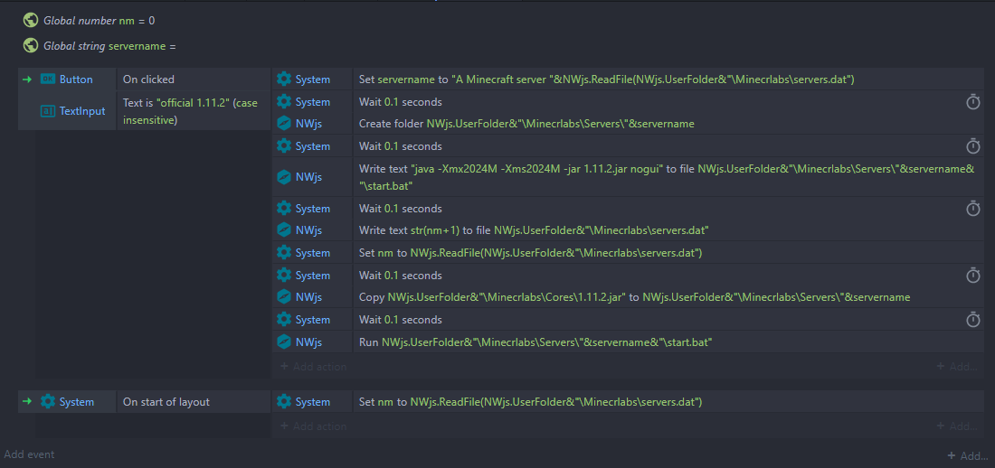
Task: Click the green arrow of the Button On clicked event
Action: (26, 80)
